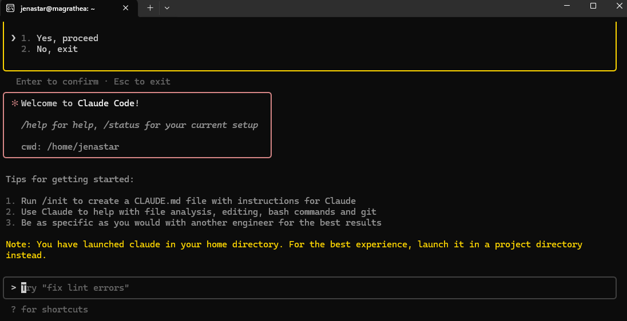Click the terminal icon in the tab

[x=10, y=8]
